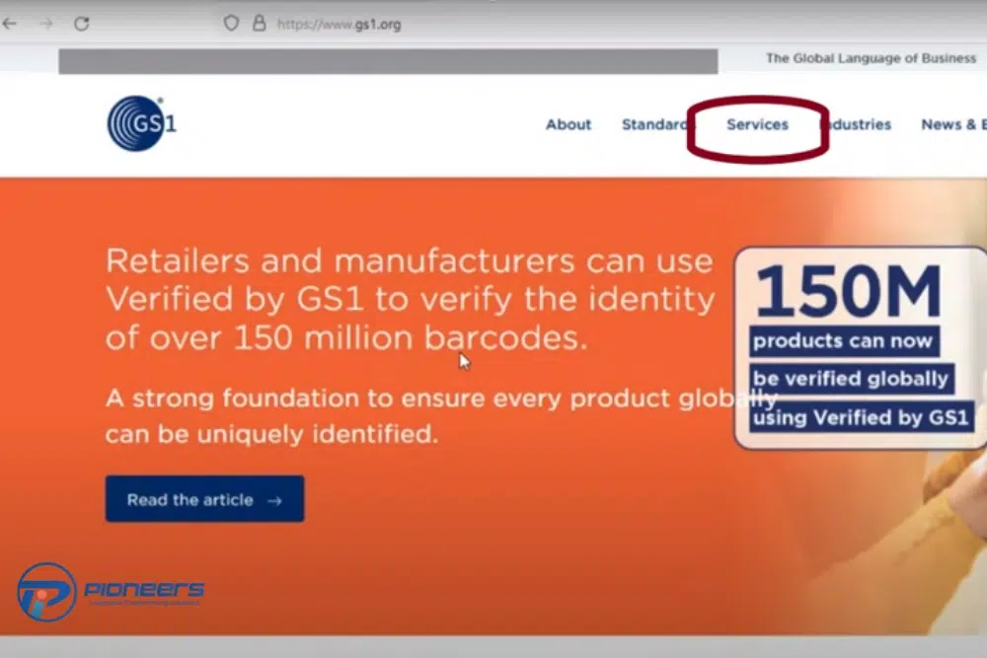Reload the GS1 page
Image resolution: width=987 pixels, height=658 pixels.
click(82, 23)
